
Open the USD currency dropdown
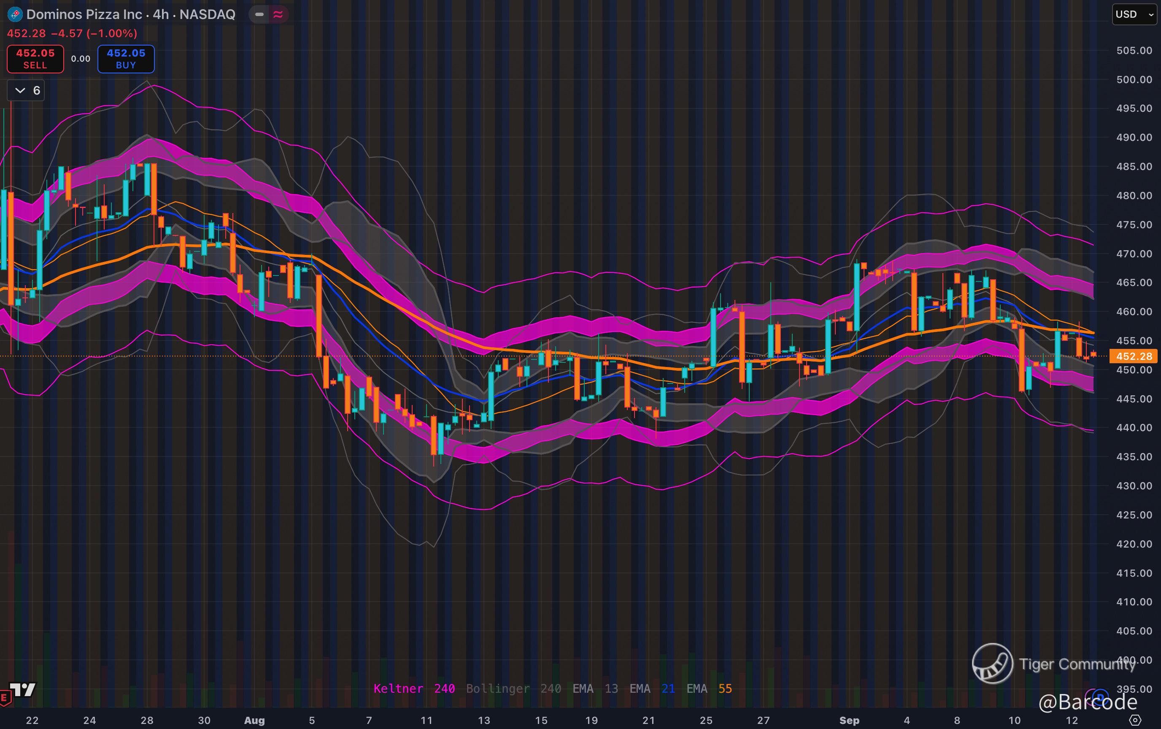(1134, 14)
